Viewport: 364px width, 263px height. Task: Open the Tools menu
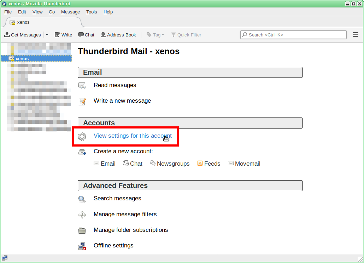tap(92, 12)
